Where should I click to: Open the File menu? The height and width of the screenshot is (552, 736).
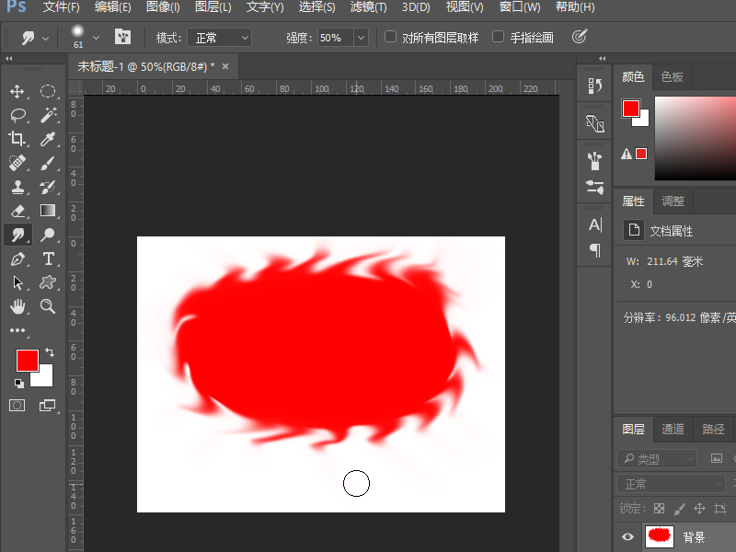point(61,7)
